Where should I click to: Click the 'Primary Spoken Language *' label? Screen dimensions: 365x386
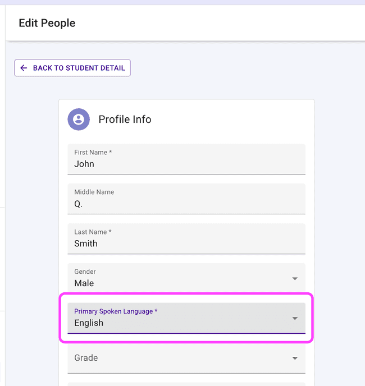116,311
